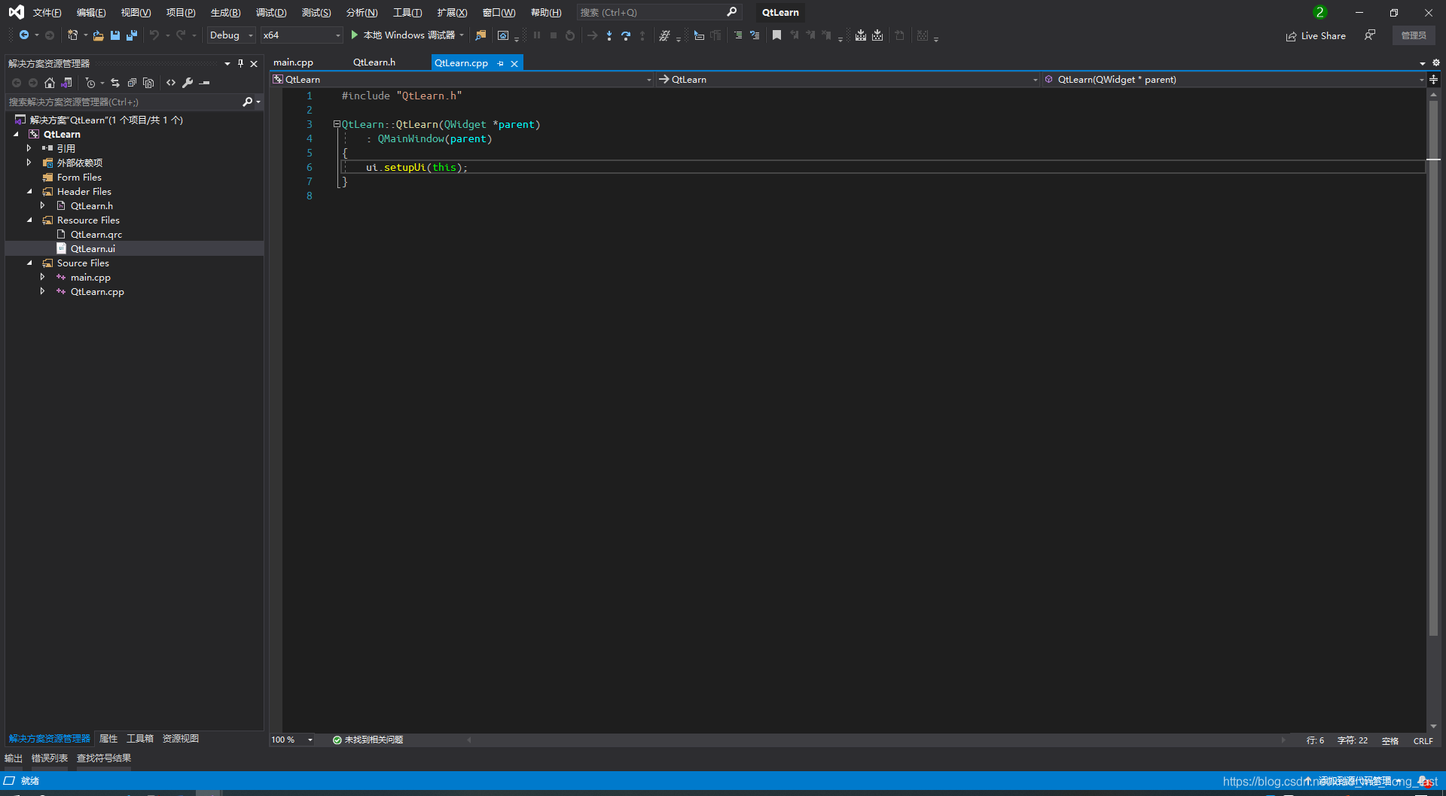Switch to the 属性 bottom panel tab

coord(108,738)
